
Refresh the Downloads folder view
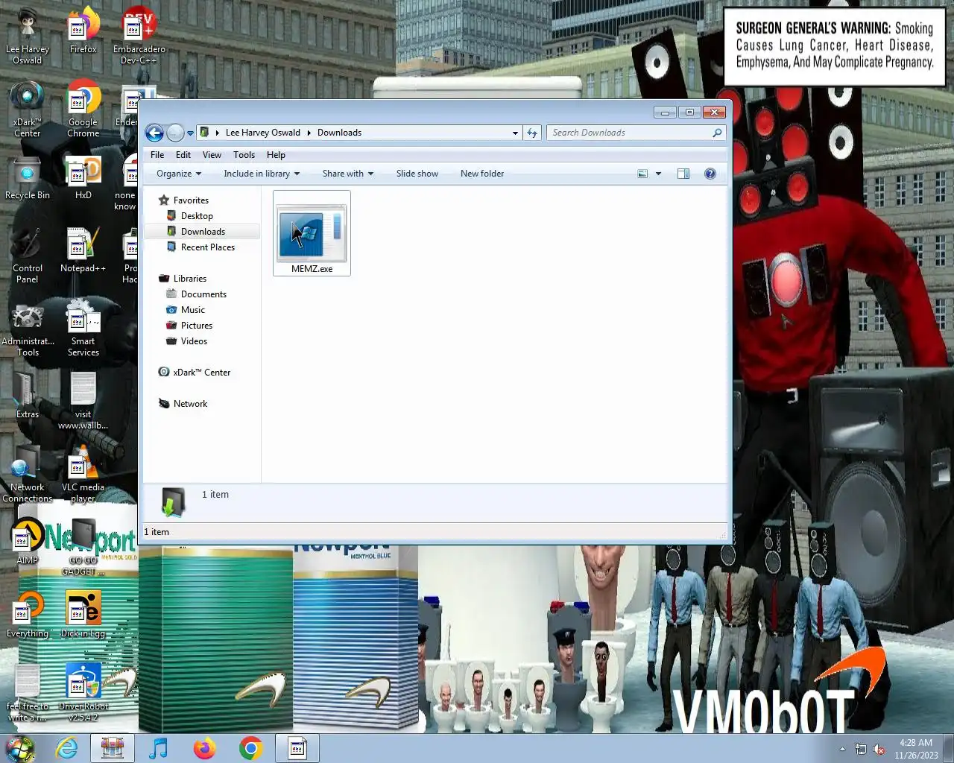point(531,133)
